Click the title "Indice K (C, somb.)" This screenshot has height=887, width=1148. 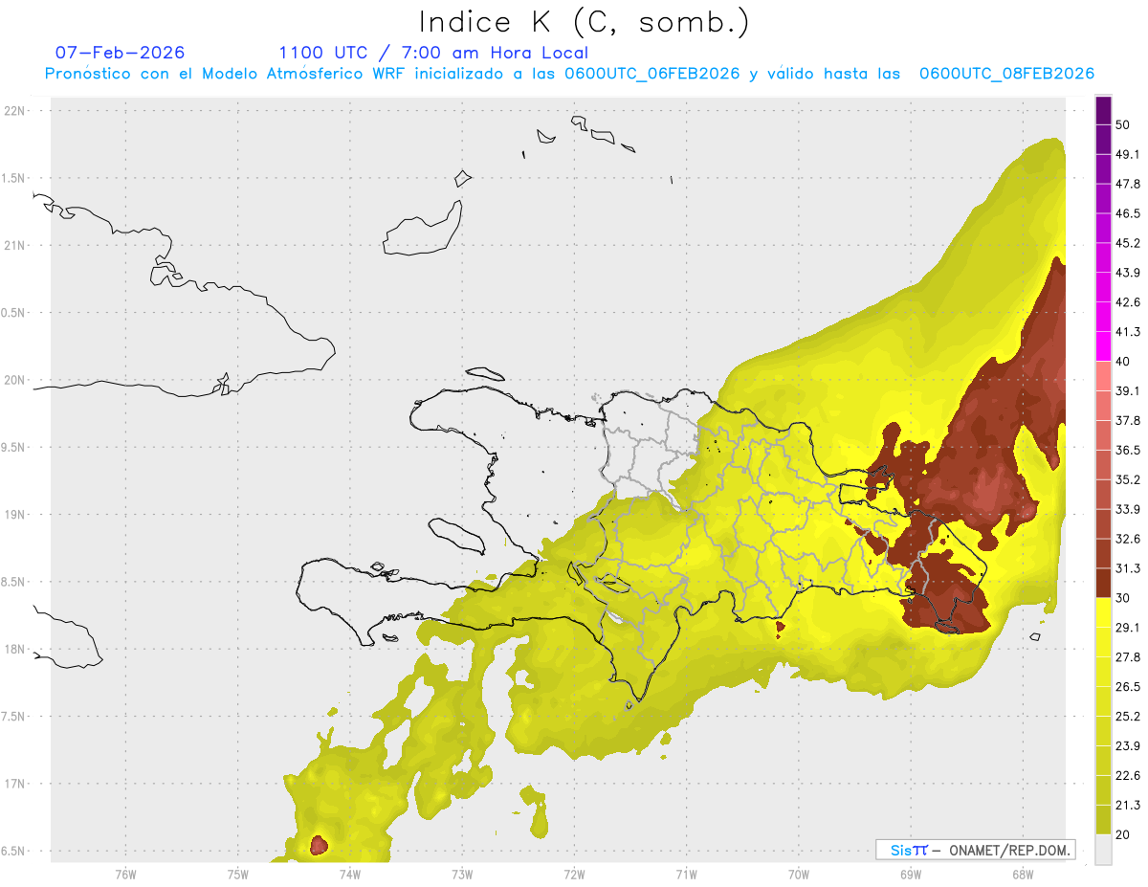click(584, 21)
